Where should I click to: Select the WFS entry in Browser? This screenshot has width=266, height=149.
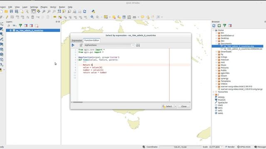pos(220,111)
